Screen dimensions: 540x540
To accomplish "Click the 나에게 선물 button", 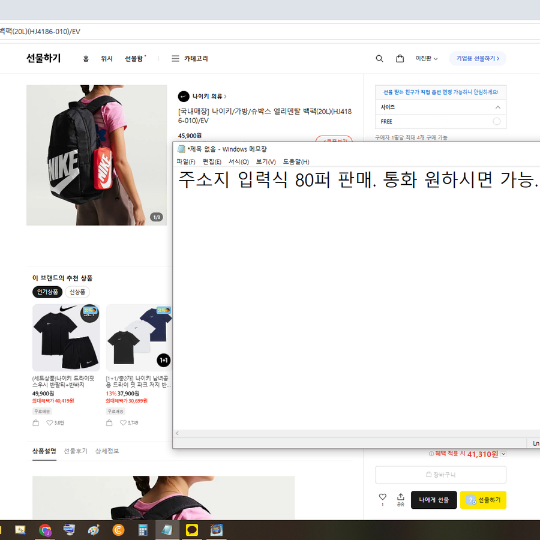I will pyautogui.click(x=434, y=500).
